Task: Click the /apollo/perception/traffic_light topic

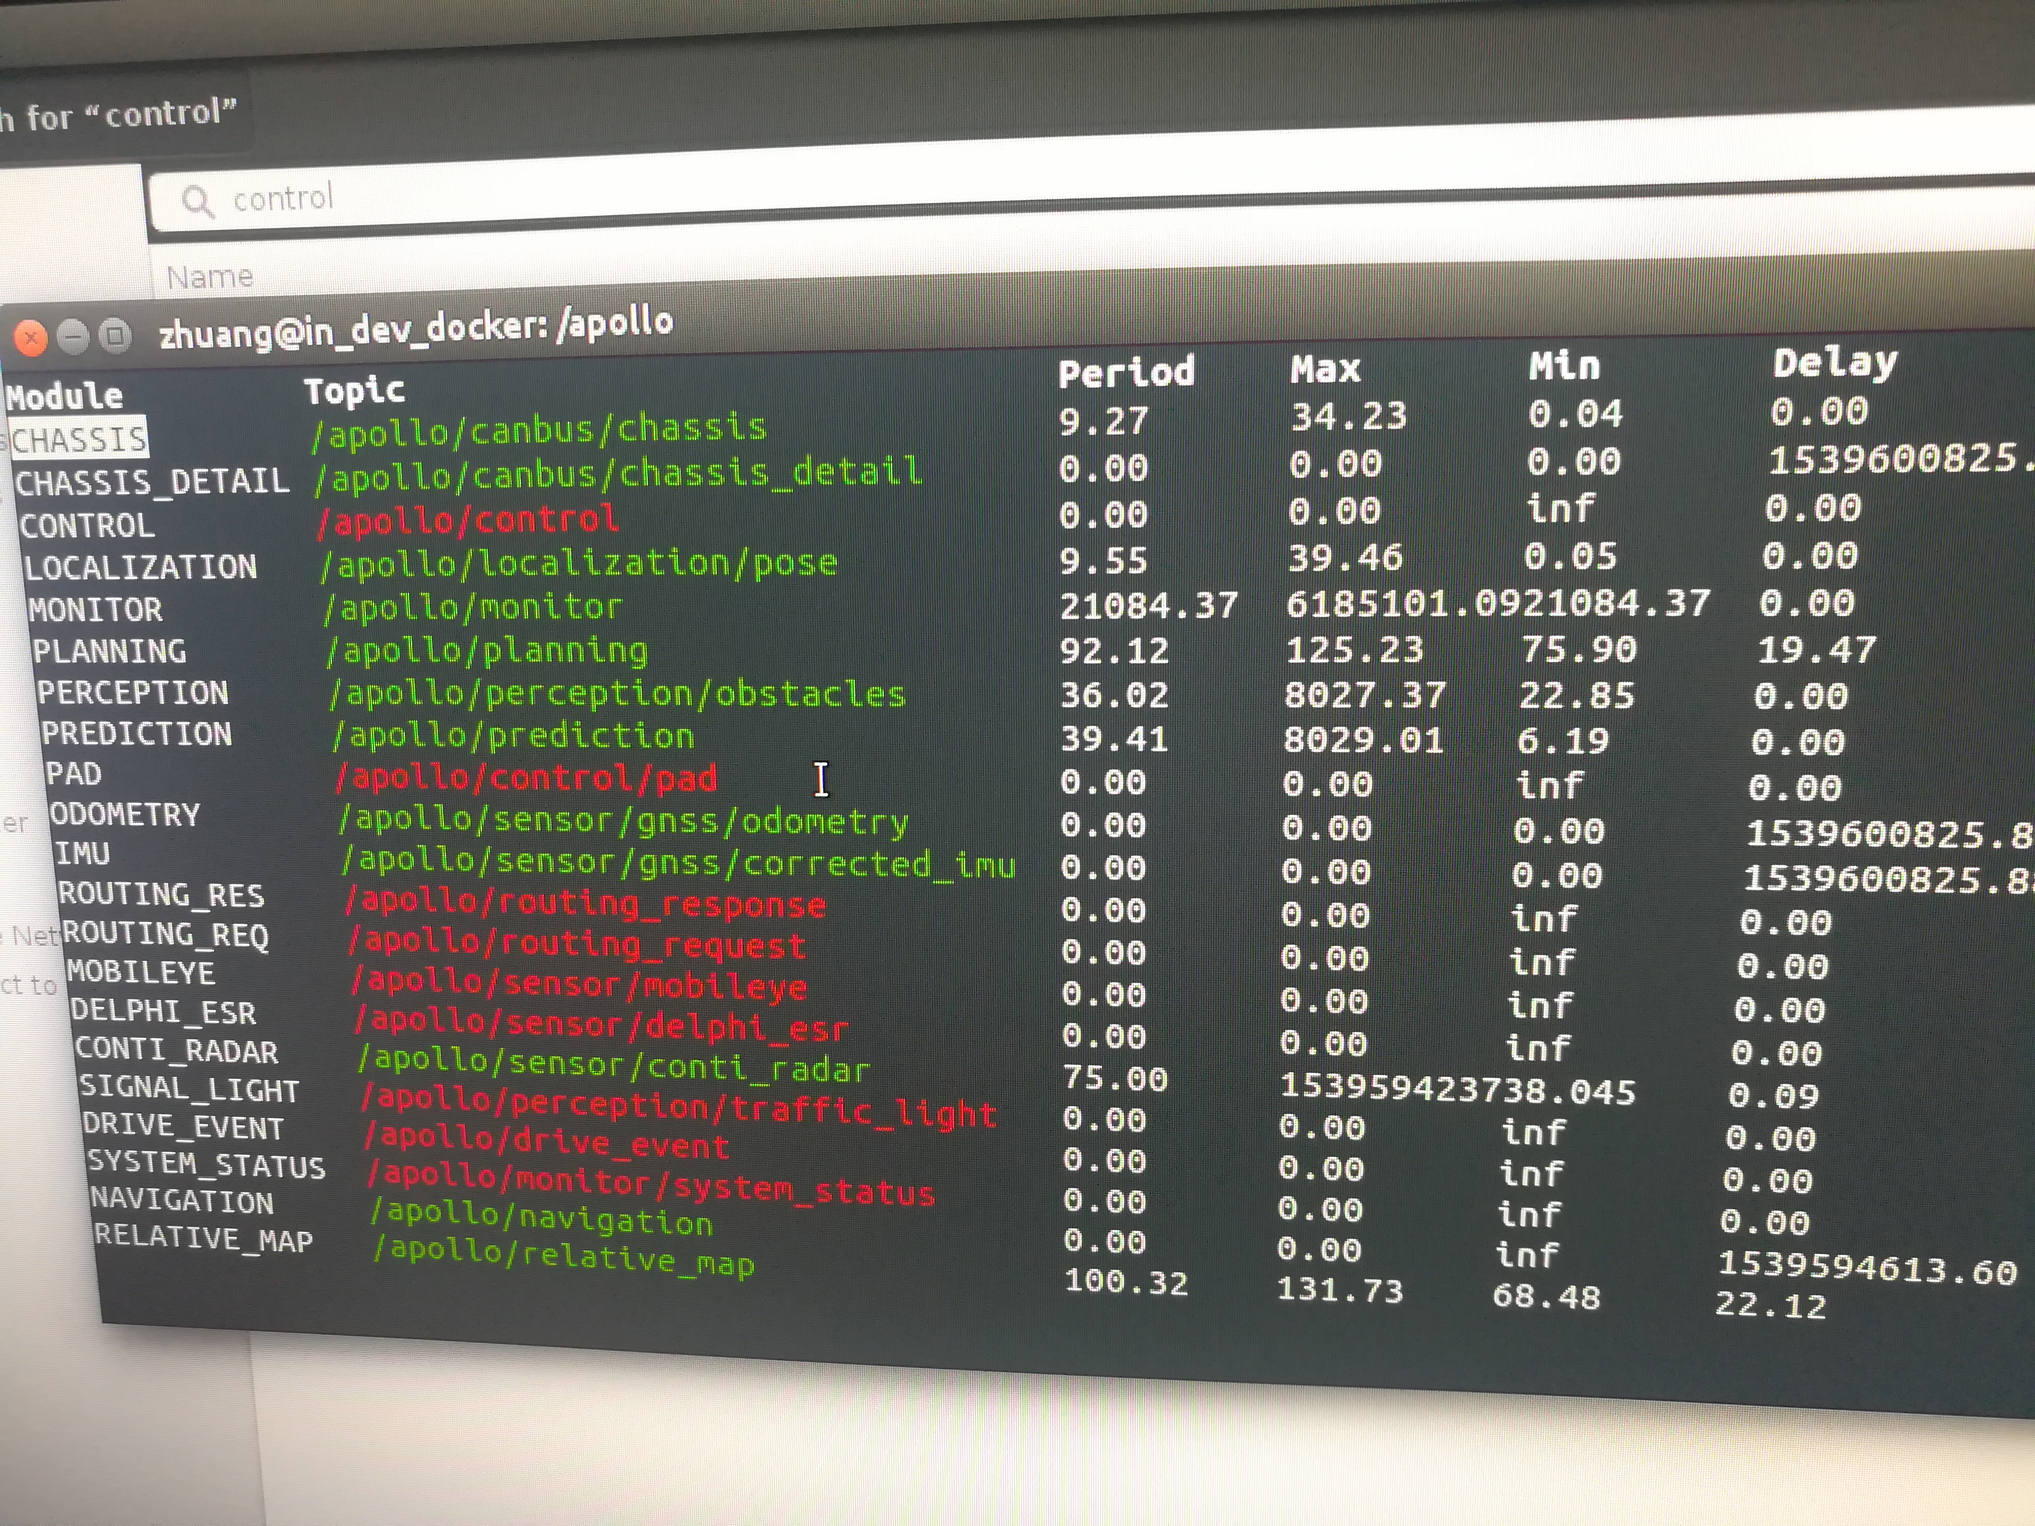Action: pyautogui.click(x=679, y=1107)
